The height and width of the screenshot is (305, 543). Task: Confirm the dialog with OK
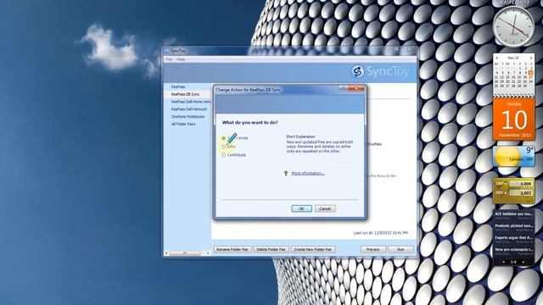(301, 208)
